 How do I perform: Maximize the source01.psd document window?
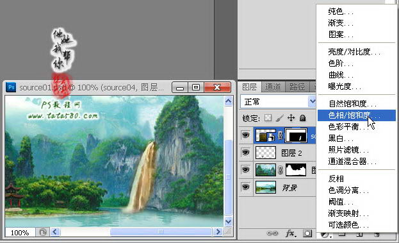196,87
